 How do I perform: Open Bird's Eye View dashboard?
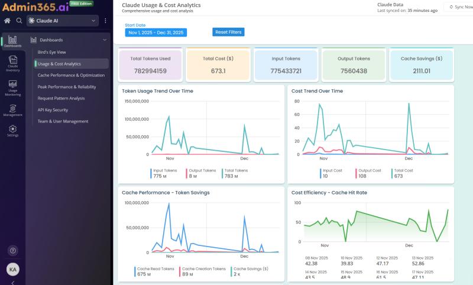51,52
